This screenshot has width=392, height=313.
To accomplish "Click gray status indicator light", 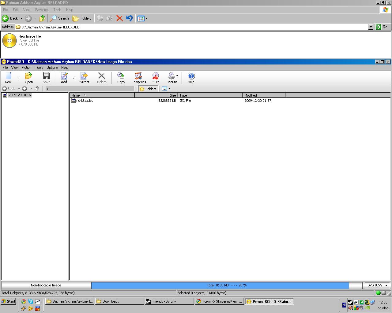I will (384, 293).
